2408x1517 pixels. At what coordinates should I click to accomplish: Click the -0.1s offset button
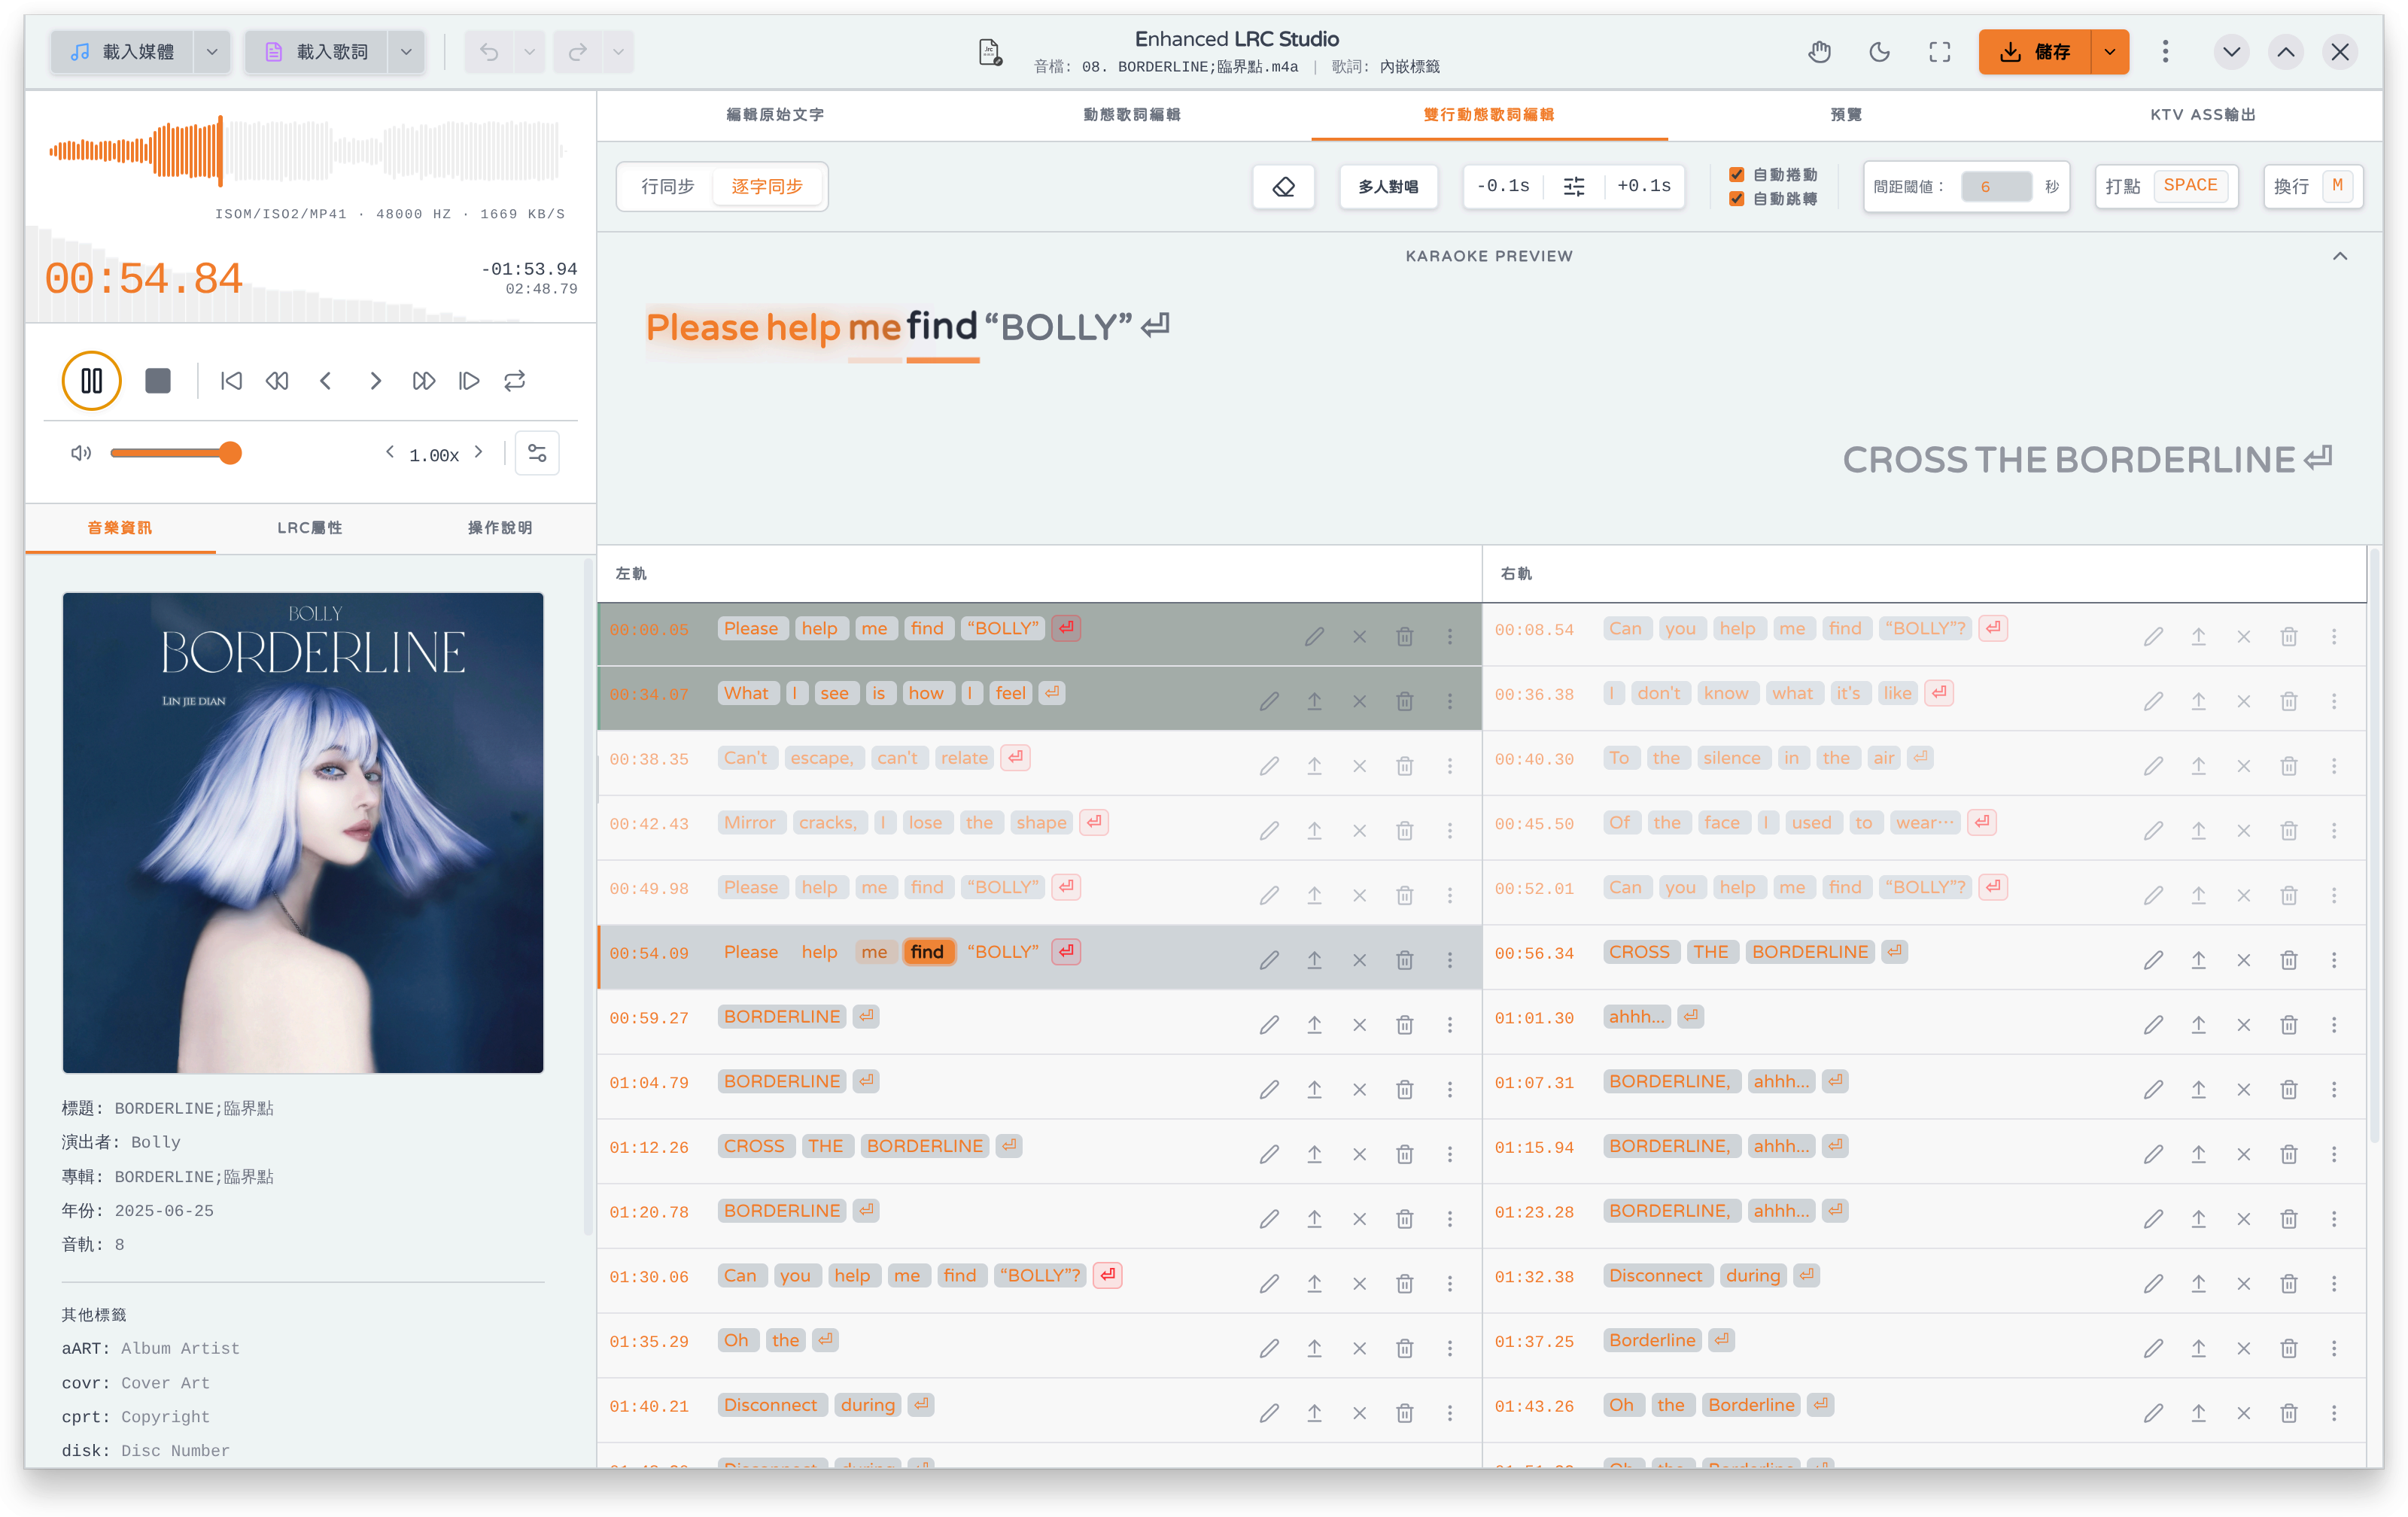pos(1503,187)
